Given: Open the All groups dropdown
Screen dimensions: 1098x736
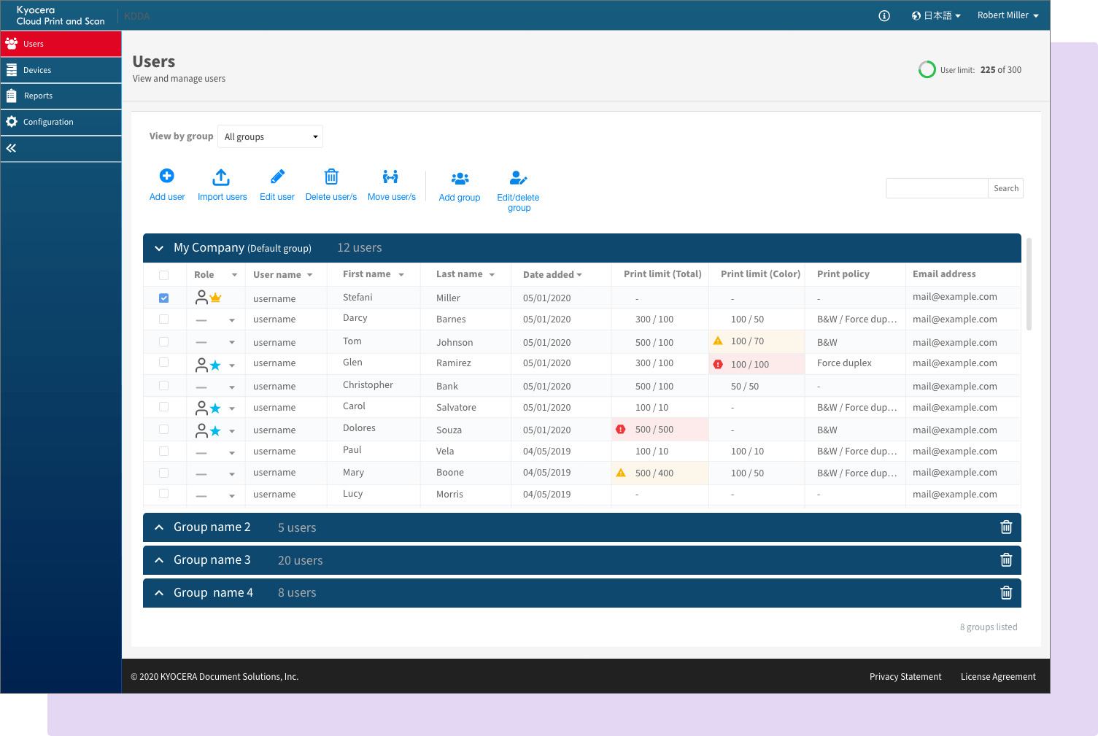Looking at the screenshot, I should tap(270, 136).
